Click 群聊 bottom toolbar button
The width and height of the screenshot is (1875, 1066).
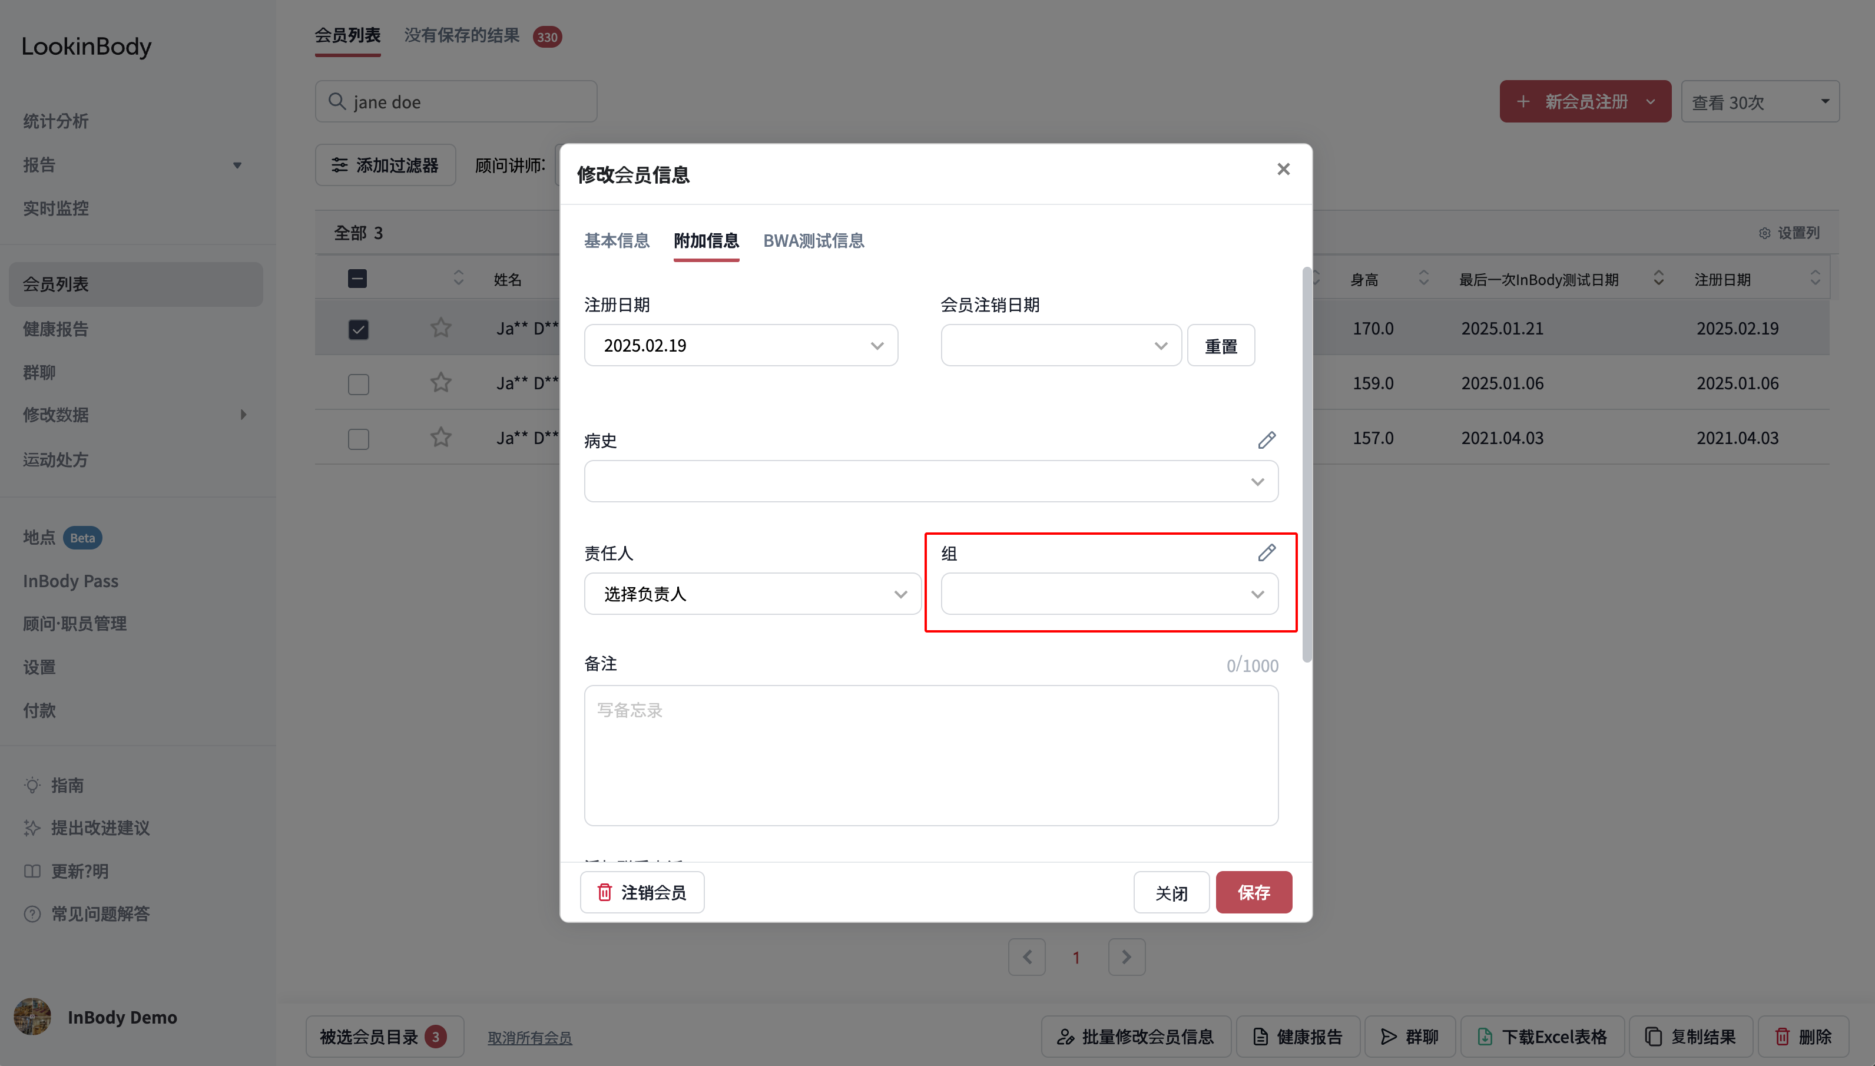[x=1410, y=1037]
